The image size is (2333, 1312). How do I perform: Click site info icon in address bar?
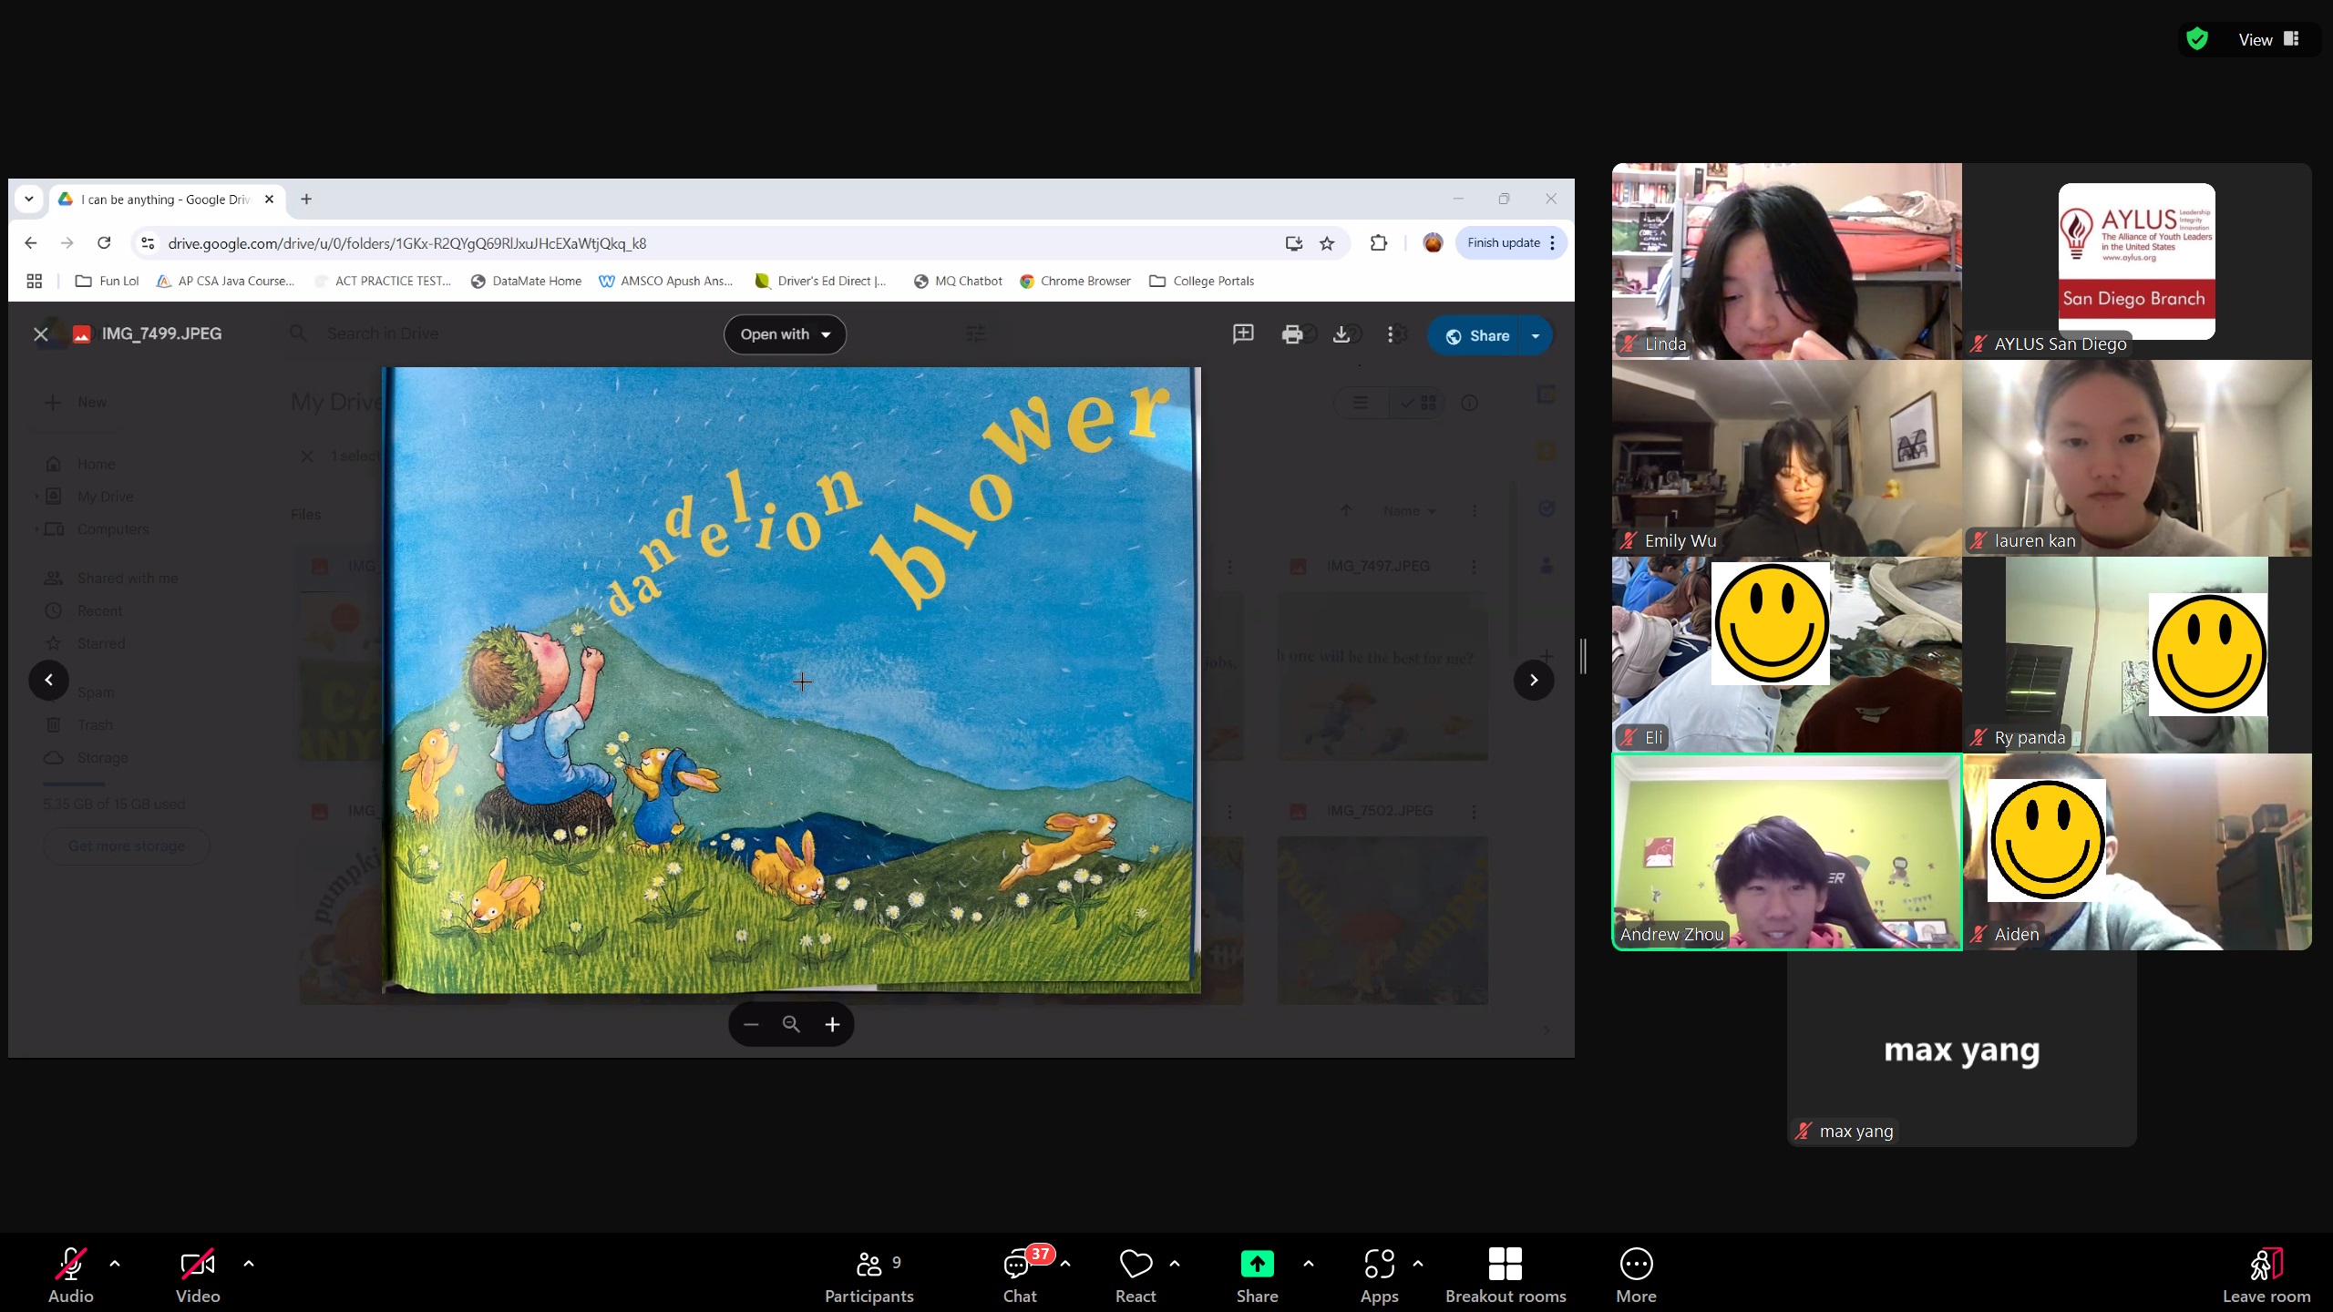click(x=148, y=243)
